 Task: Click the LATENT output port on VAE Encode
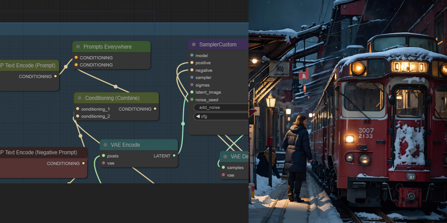point(174,156)
